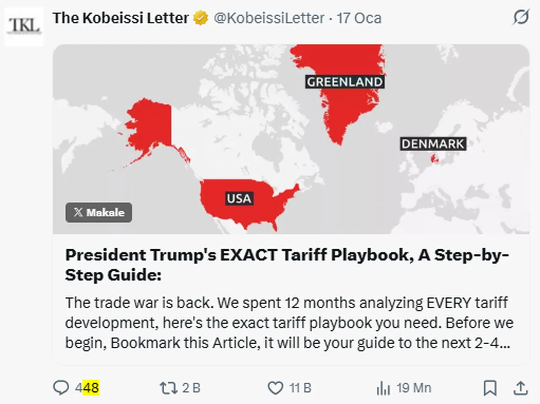The image size is (540, 404).
Task: Click the reply speech bubble icon
Action: point(61,388)
